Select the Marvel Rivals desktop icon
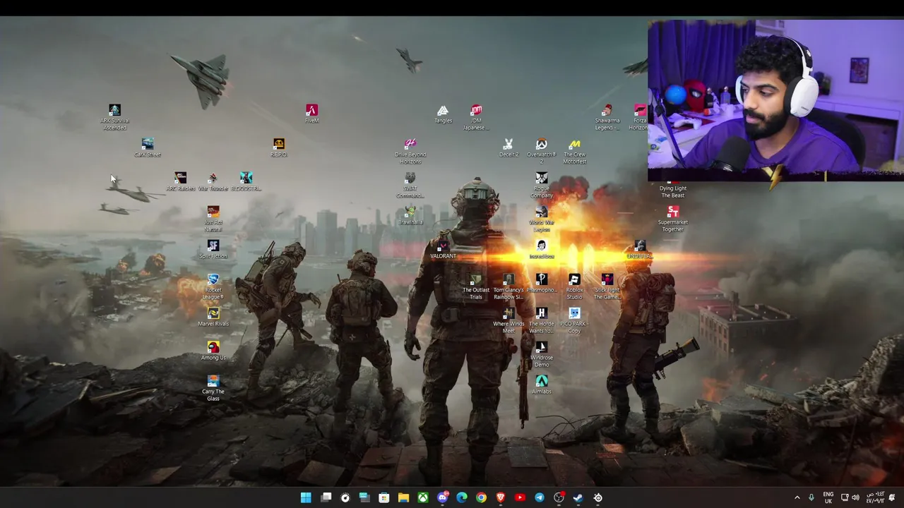 213,317
